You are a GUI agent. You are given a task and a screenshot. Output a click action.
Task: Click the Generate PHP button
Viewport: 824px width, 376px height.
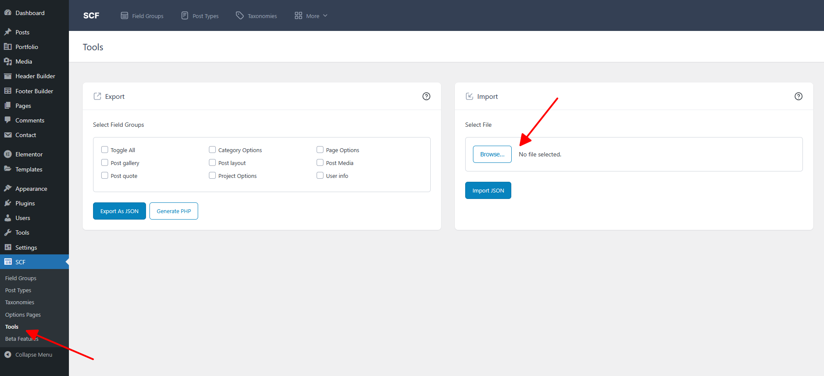tap(174, 211)
